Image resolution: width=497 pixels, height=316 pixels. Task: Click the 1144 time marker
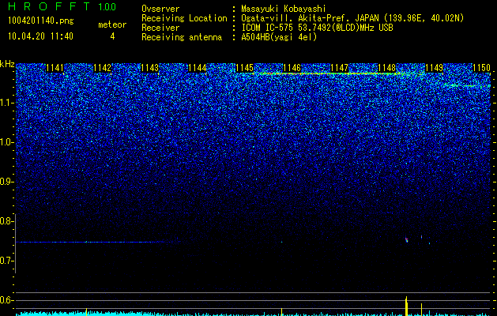click(x=198, y=68)
